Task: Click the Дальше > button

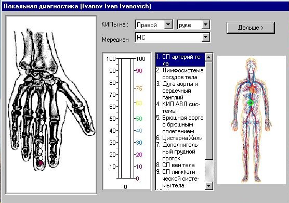Action: pyautogui.click(x=251, y=28)
